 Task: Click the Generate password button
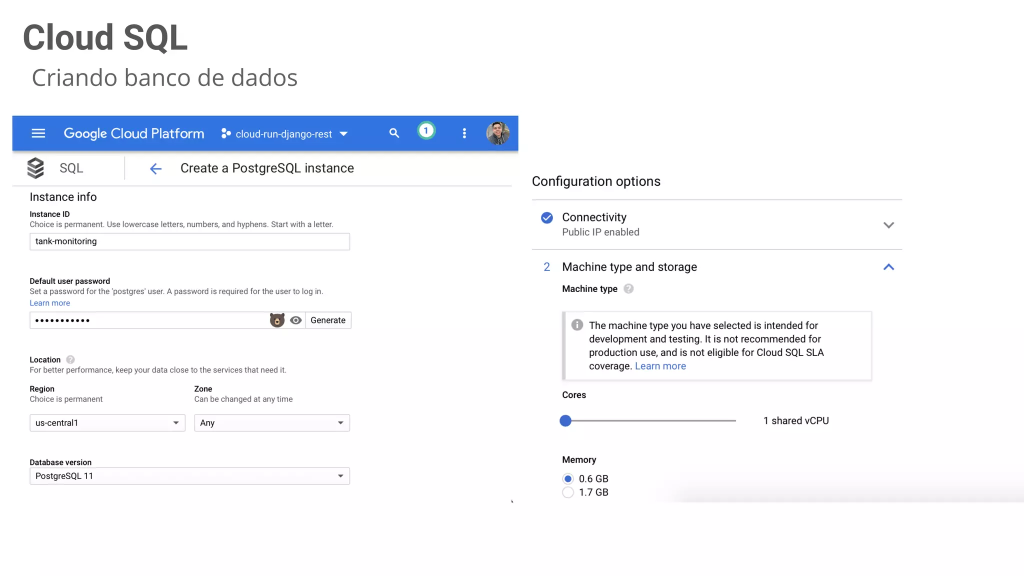click(328, 320)
